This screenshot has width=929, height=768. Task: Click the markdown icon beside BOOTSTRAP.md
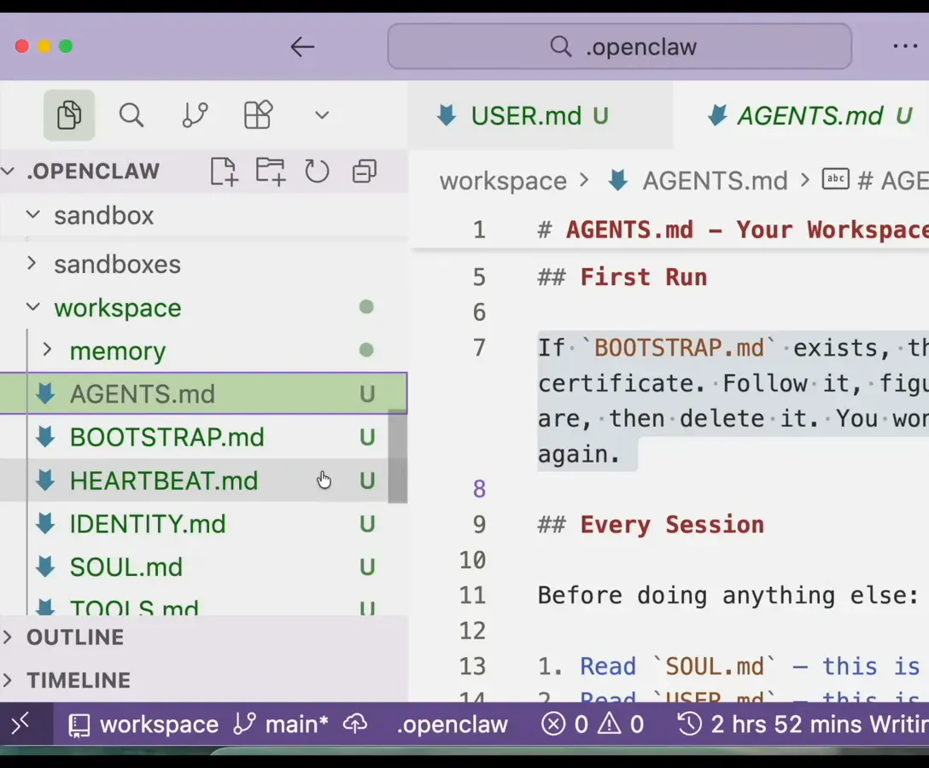(45, 437)
